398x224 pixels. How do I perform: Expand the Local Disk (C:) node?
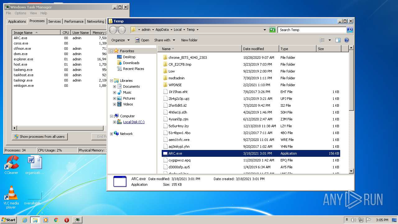click(x=114, y=122)
